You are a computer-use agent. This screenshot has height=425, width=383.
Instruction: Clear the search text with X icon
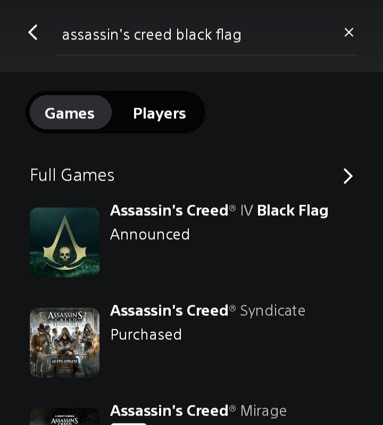pyautogui.click(x=348, y=32)
